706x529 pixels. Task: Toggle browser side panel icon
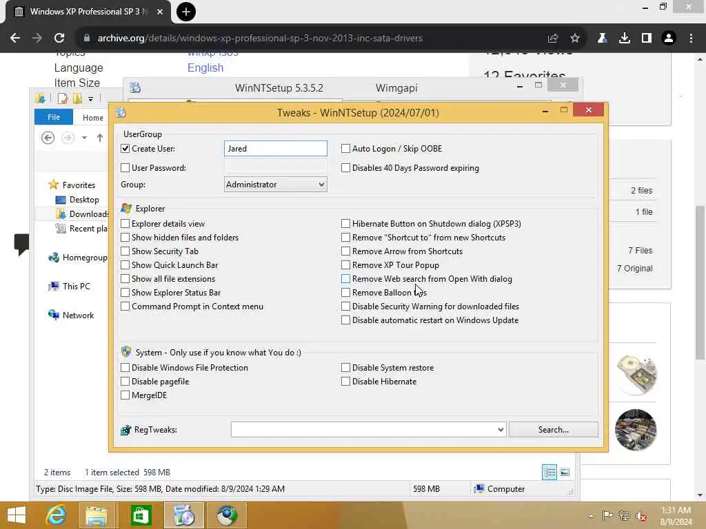coord(647,39)
